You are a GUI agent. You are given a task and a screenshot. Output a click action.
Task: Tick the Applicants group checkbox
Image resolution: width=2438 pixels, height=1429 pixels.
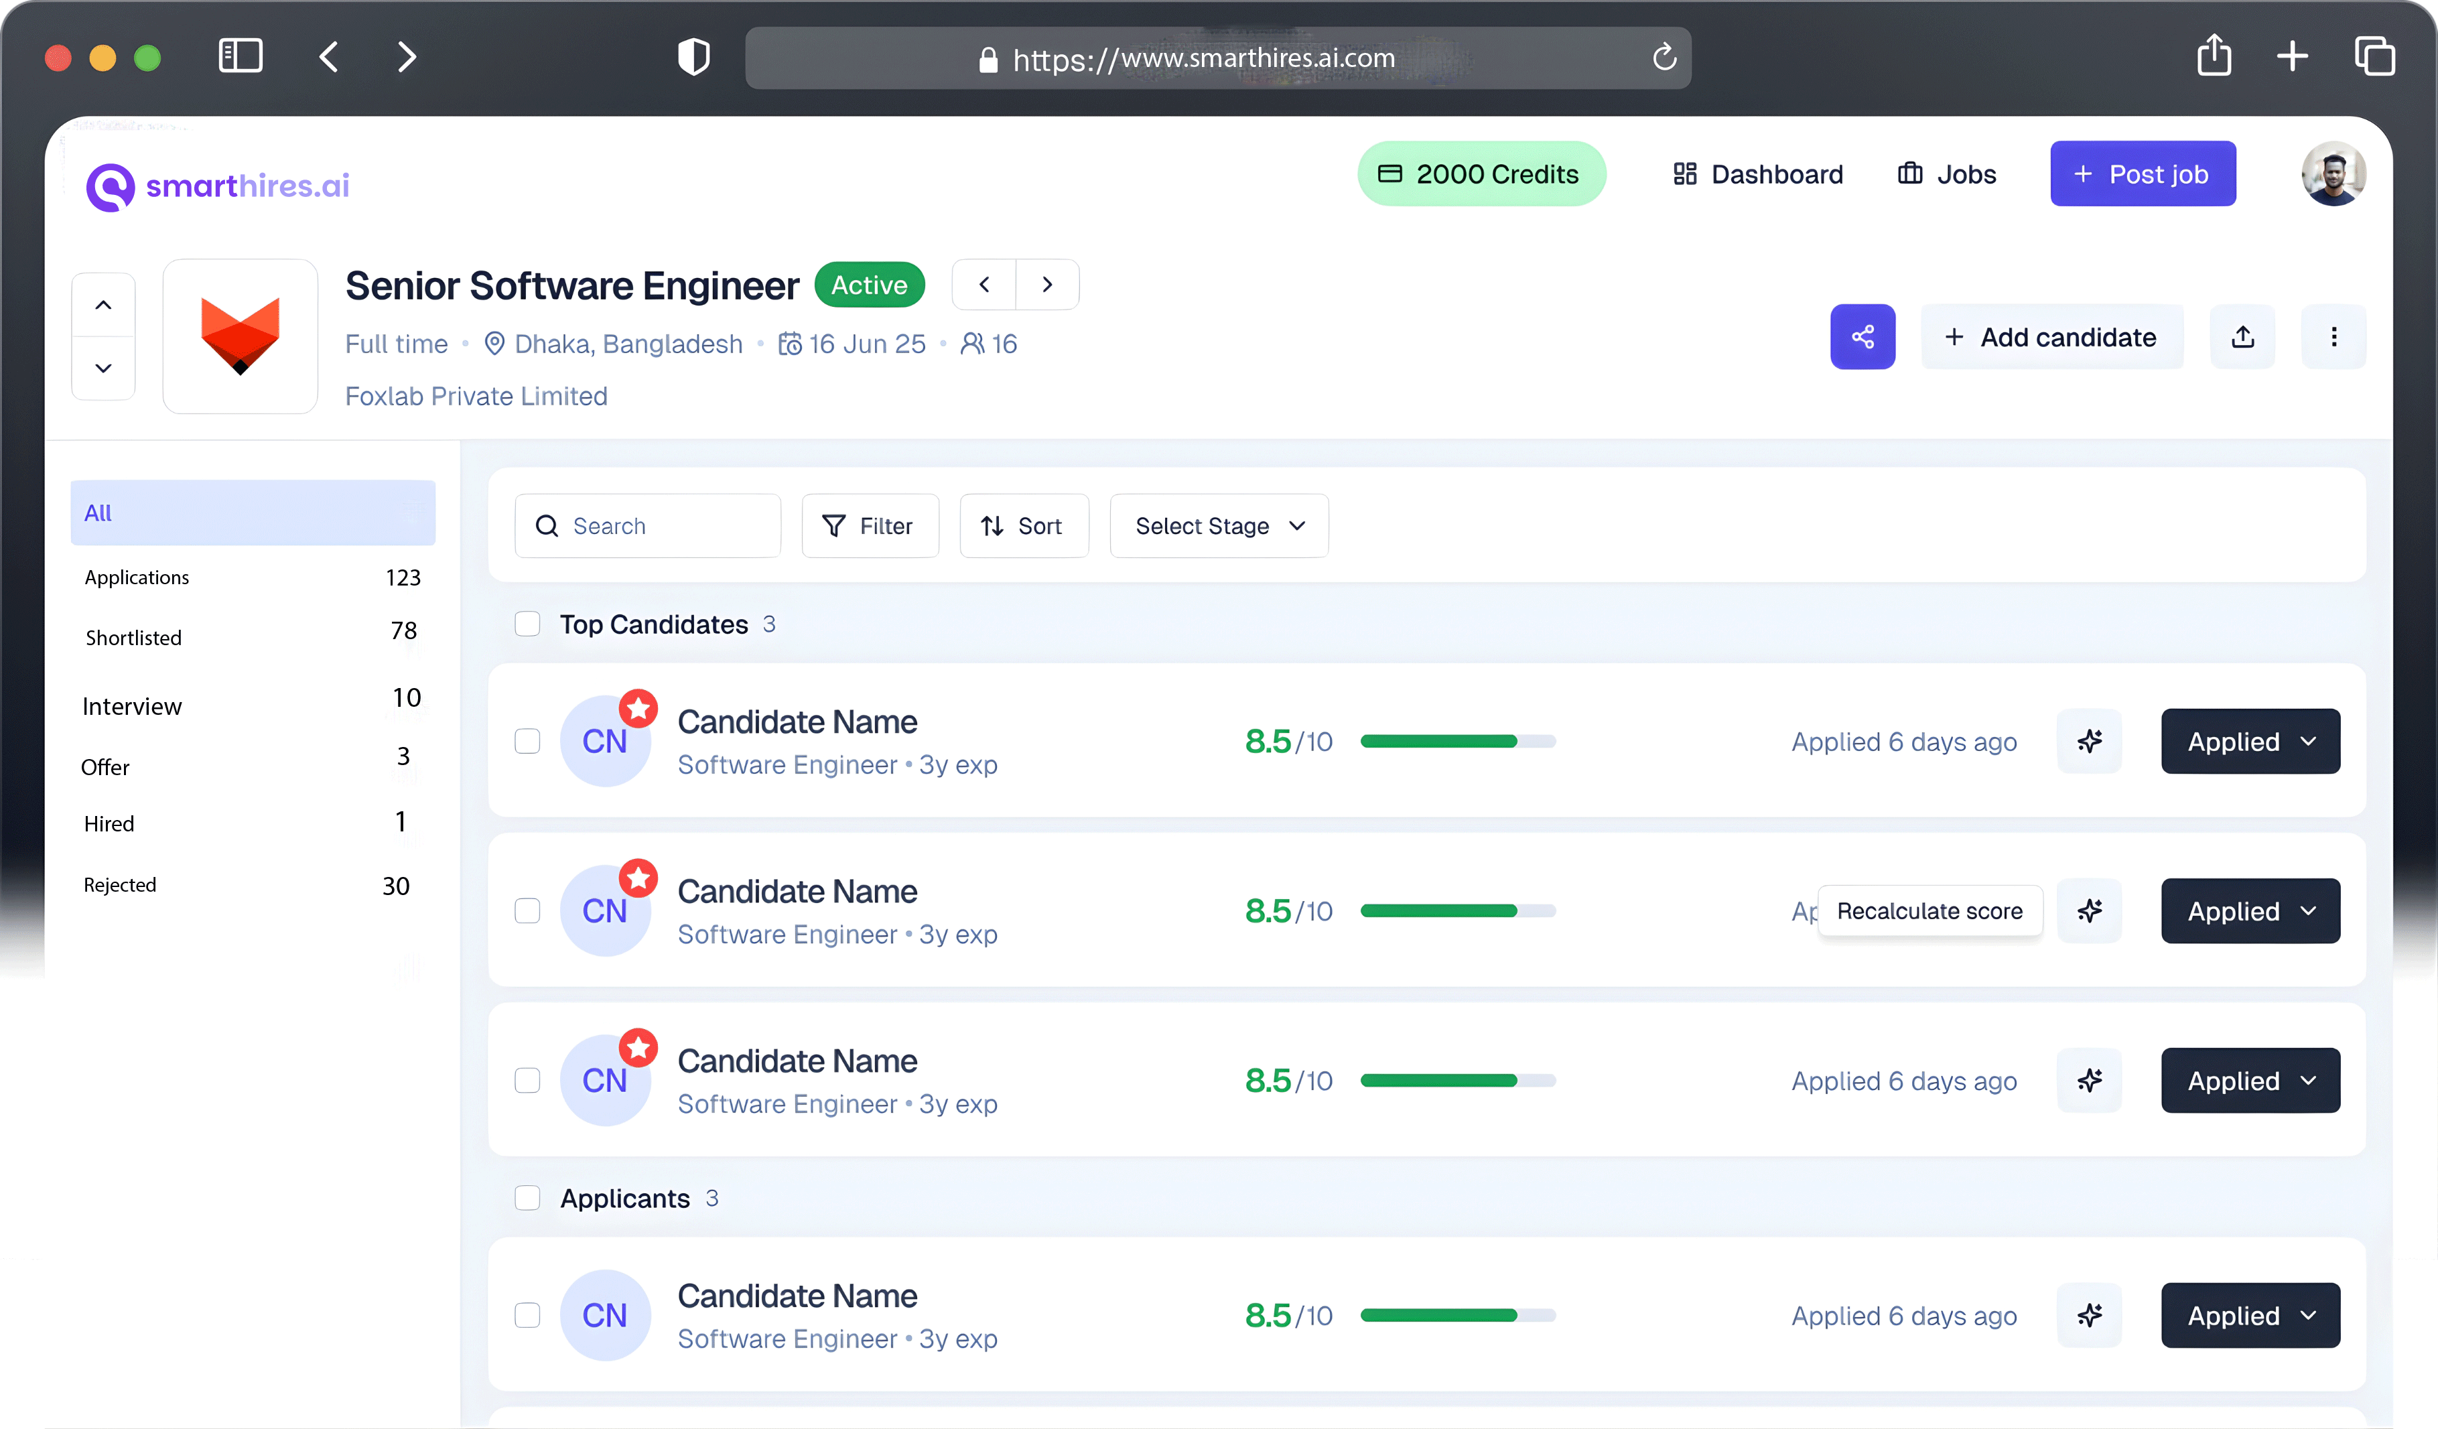527,1198
